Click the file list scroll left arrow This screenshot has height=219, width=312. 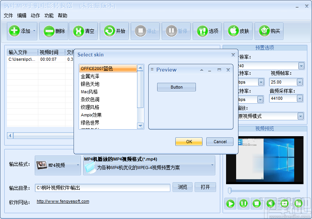[x=10, y=136]
